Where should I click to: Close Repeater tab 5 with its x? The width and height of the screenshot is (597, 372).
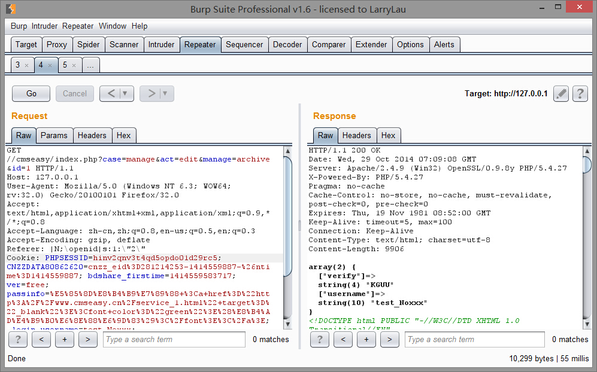[x=74, y=65]
